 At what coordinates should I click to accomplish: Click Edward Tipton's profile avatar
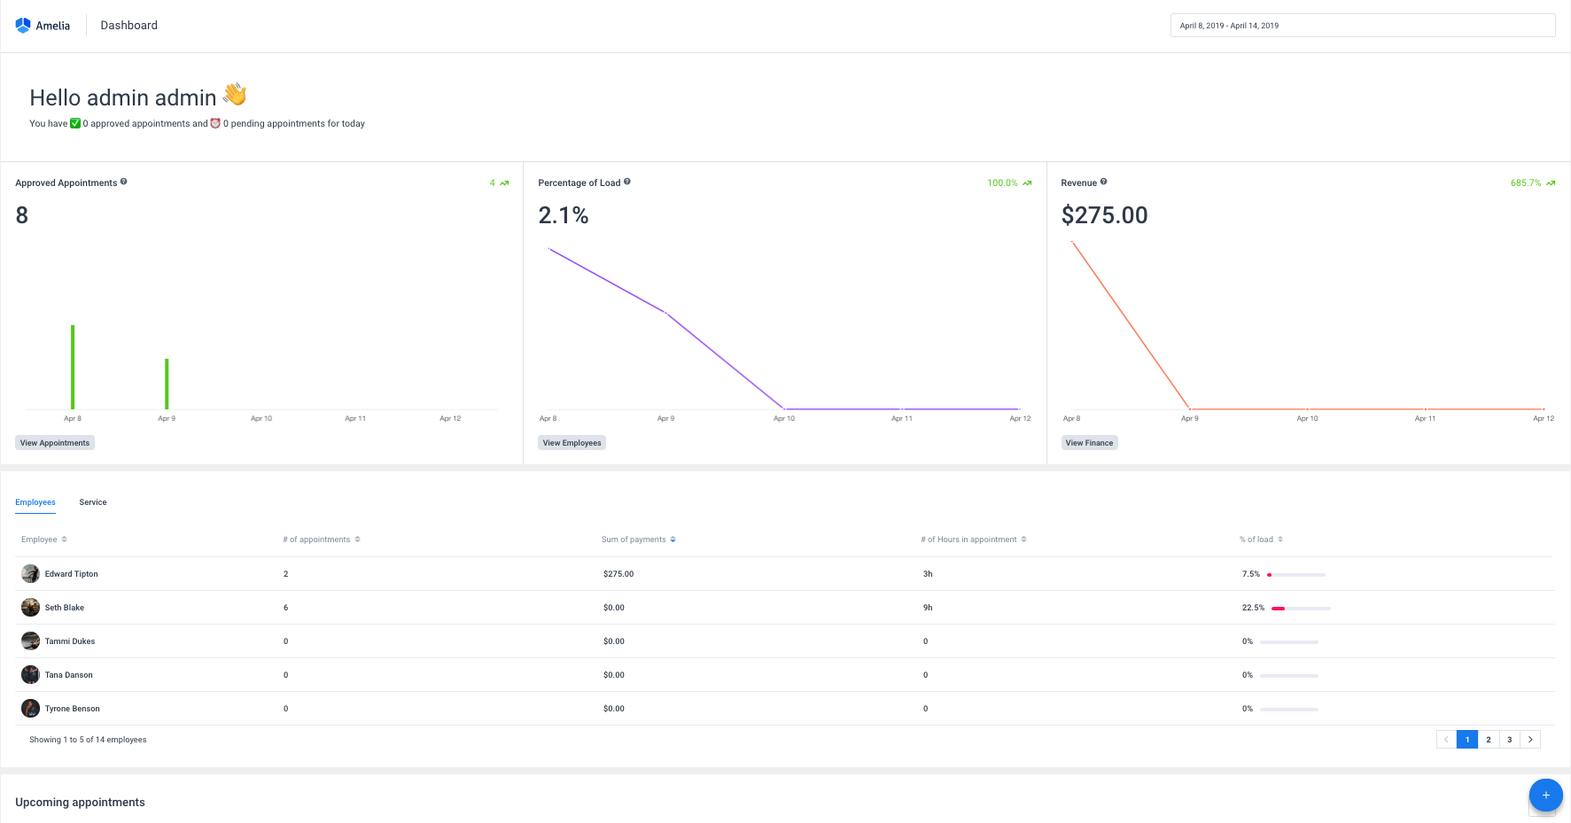pos(30,573)
